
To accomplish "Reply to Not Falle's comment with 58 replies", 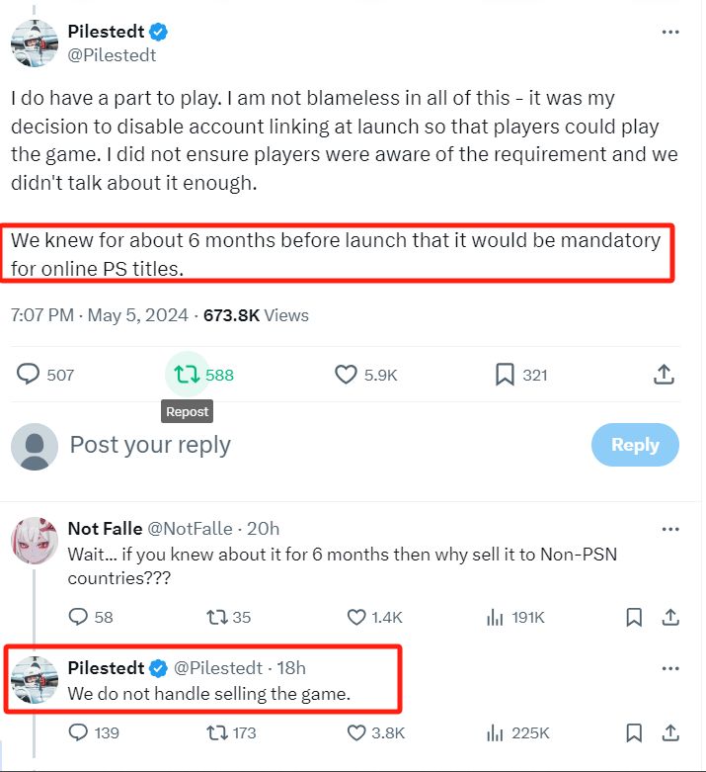I will pos(79,617).
